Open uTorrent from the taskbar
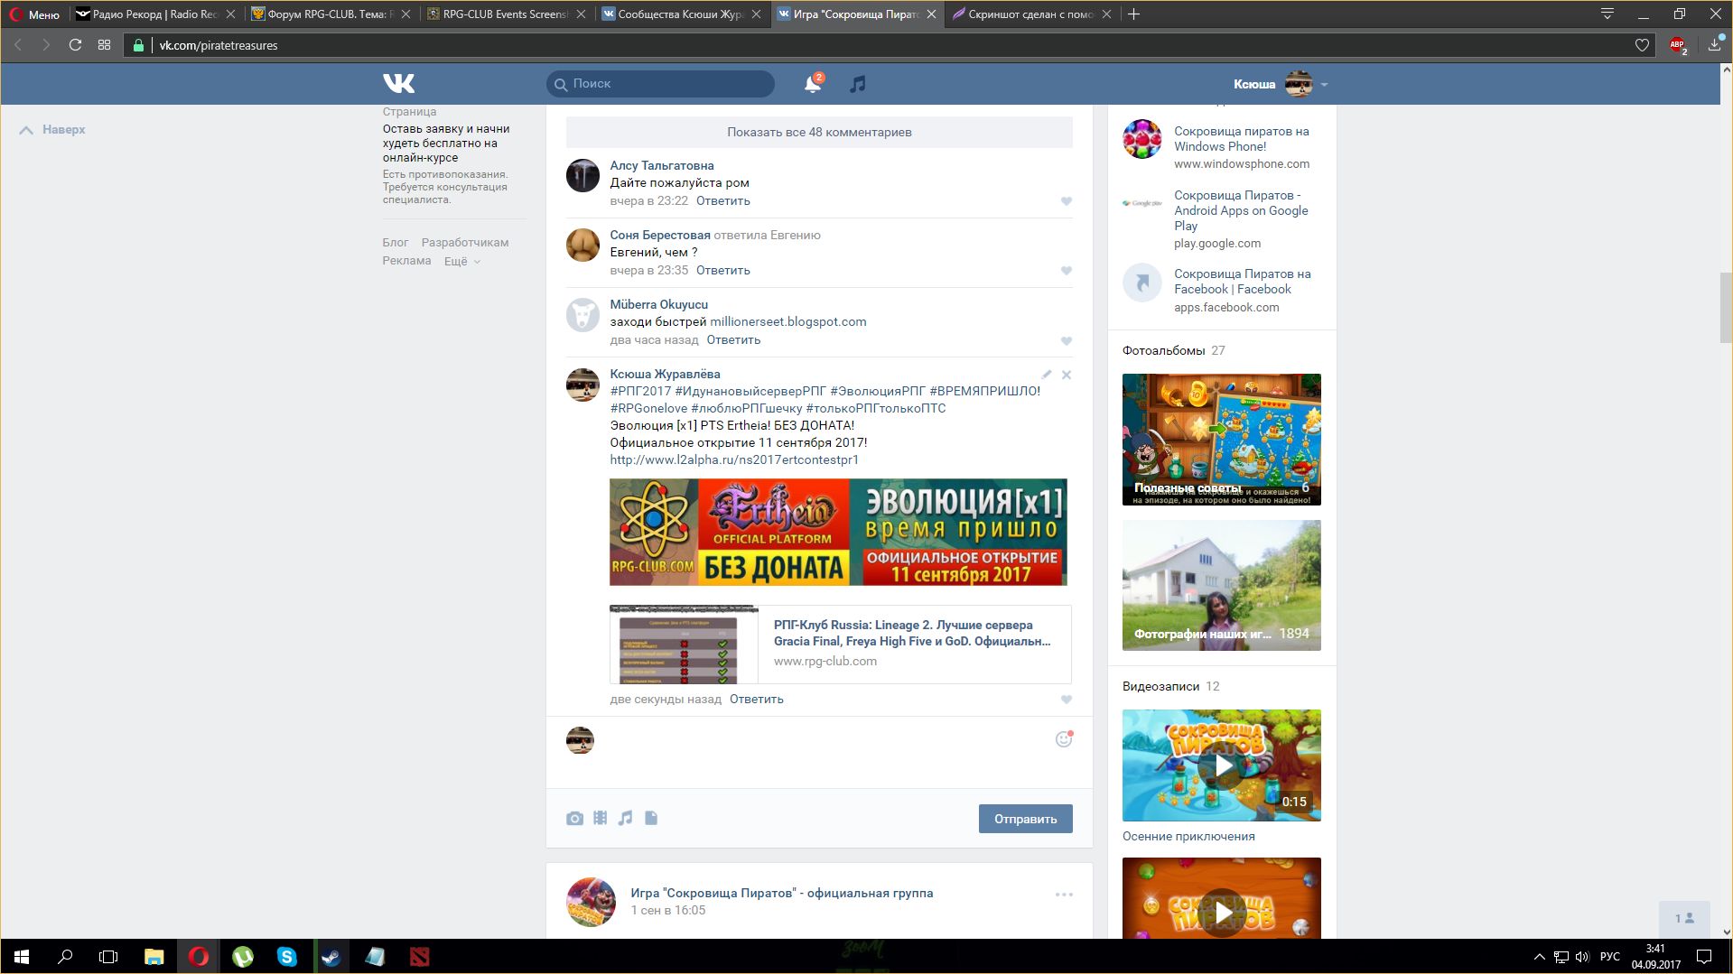 click(x=242, y=957)
